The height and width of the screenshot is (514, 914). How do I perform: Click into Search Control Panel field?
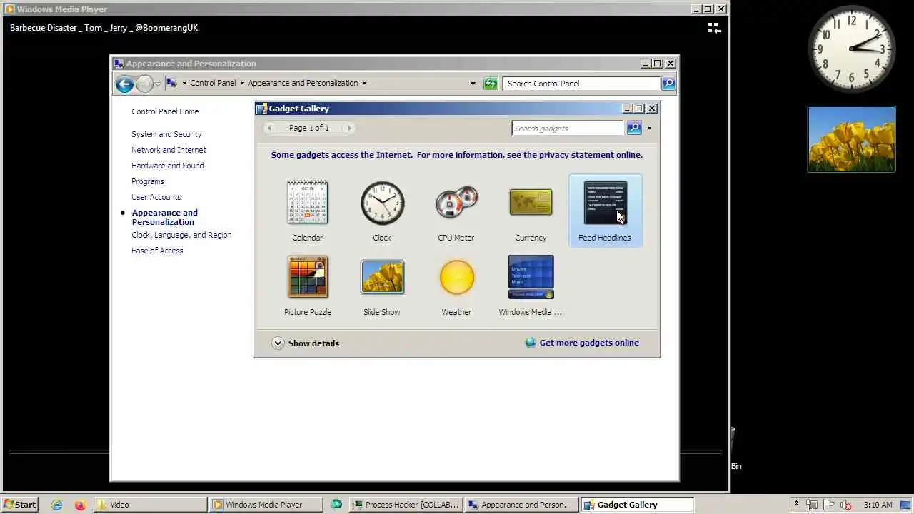pos(582,84)
